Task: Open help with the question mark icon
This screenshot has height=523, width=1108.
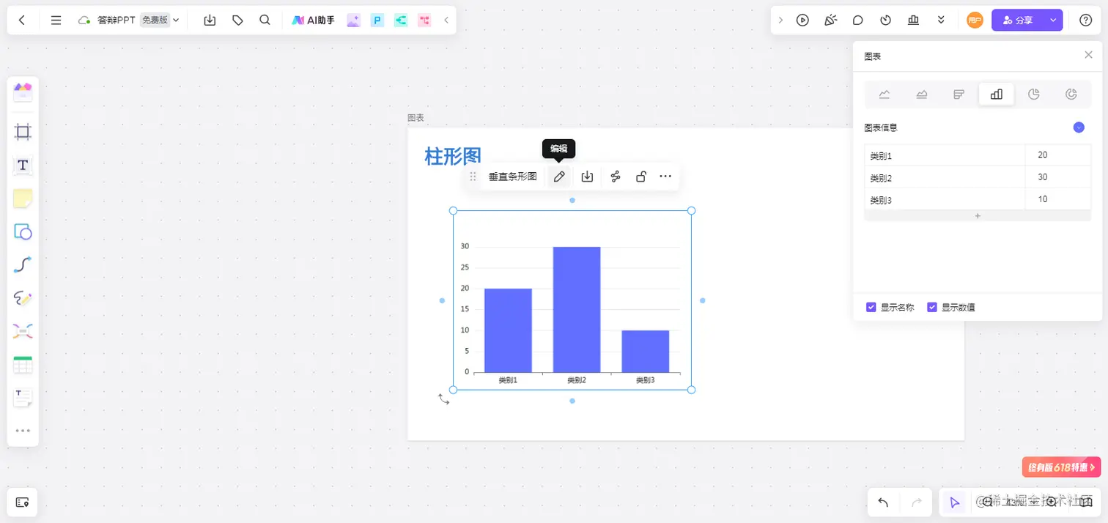Action: 1086,21
